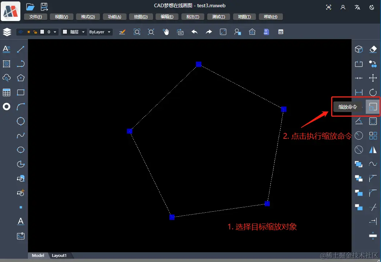Image resolution: width=381 pixels, height=262 pixels.
Task: Open the 视图(V) menu
Action: [61, 17]
